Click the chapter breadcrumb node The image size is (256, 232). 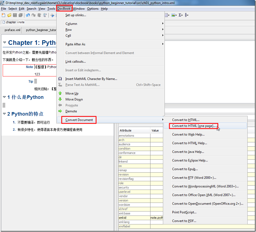pyautogui.click(x=11, y=22)
